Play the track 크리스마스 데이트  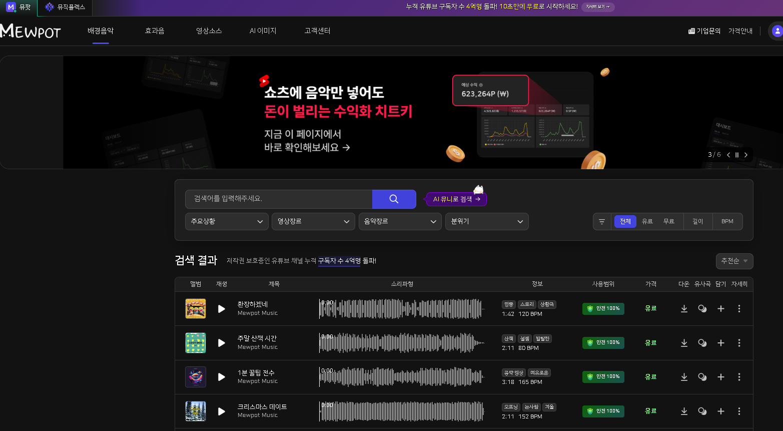point(222,411)
